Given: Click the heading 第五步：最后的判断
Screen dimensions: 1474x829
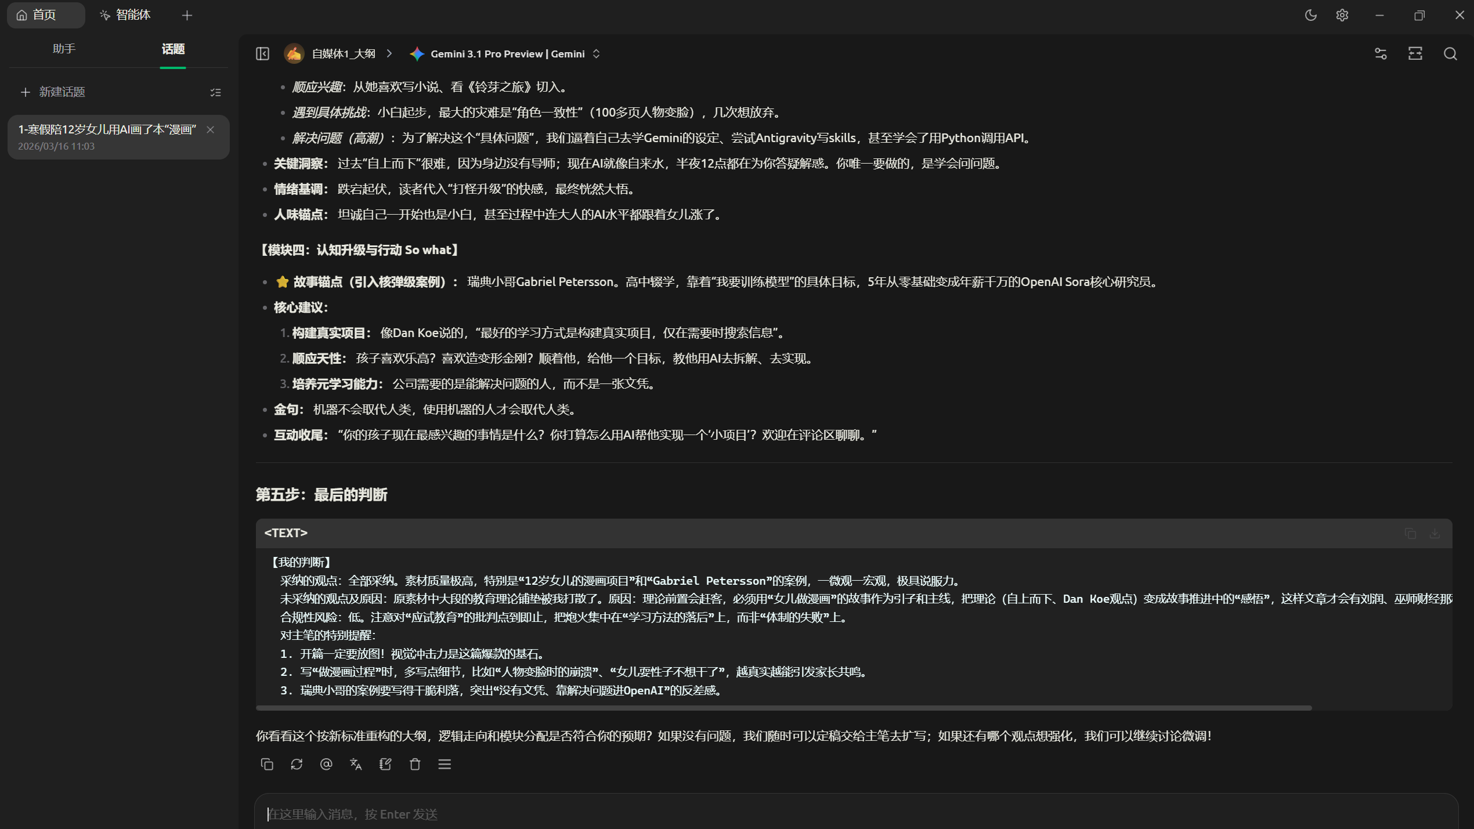Looking at the screenshot, I should pyautogui.click(x=321, y=495).
